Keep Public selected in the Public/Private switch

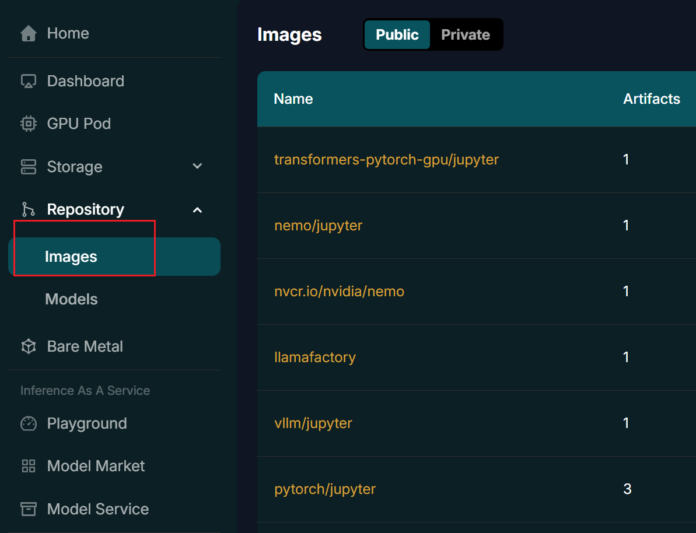(x=397, y=34)
